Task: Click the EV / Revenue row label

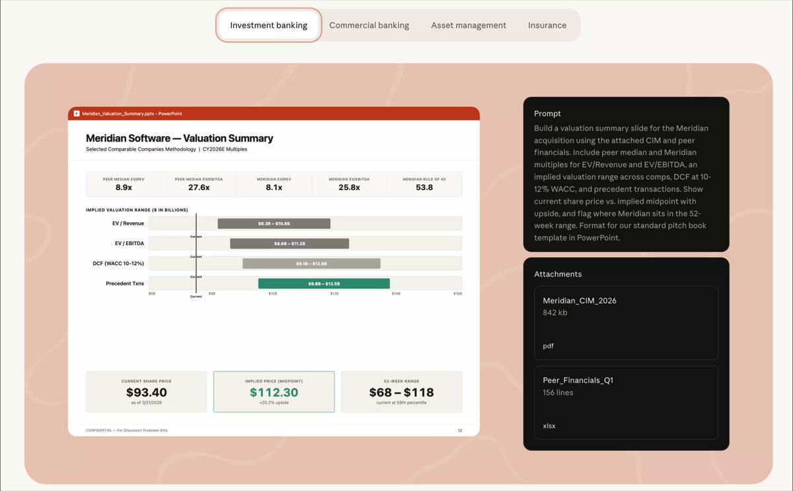Action: coord(128,224)
